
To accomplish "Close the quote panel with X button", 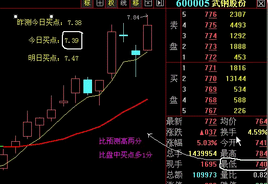I will (x=261, y=4).
